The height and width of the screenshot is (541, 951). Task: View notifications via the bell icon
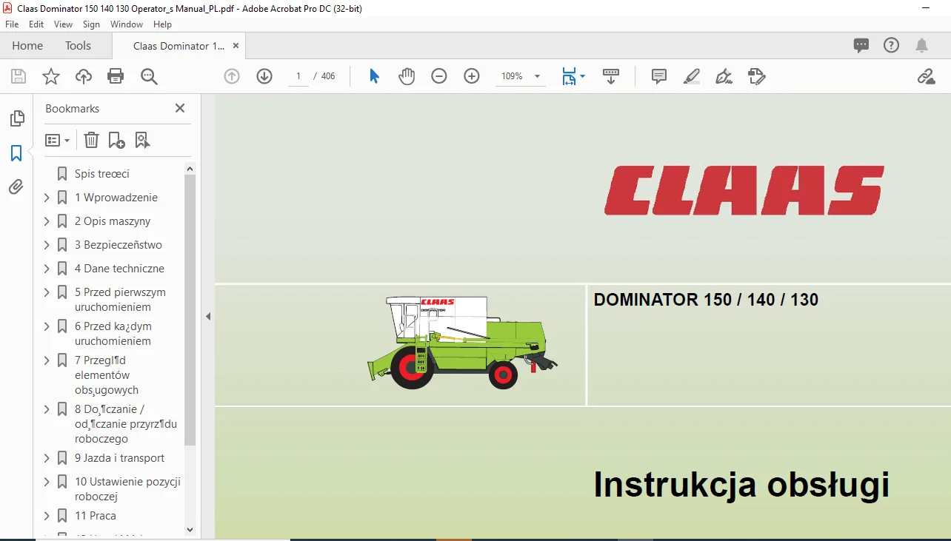922,45
